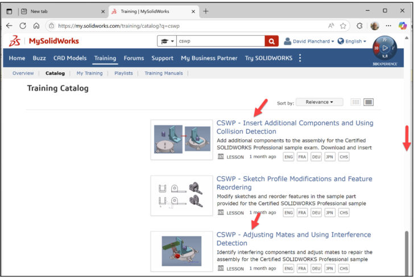This screenshot has height=278, width=414.
Task: Open the Buzz navigation item
Action: point(39,58)
